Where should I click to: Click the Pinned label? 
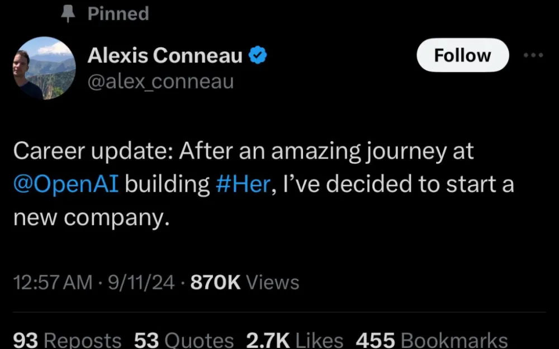coord(118,14)
